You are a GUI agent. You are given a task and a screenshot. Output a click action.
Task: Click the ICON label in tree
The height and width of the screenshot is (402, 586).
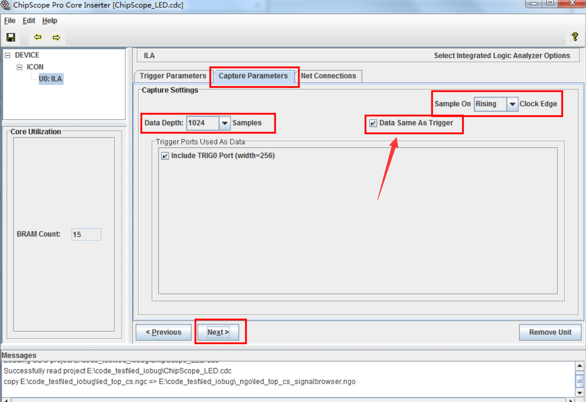point(35,67)
